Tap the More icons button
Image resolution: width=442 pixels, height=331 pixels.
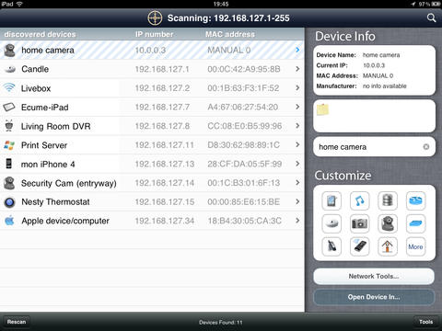pyautogui.click(x=415, y=246)
